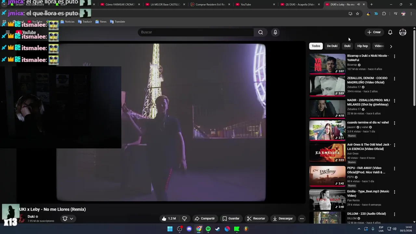The height and width of the screenshot is (234, 416).
Task: Open the Extensions puzzle icon
Action: [384, 14]
